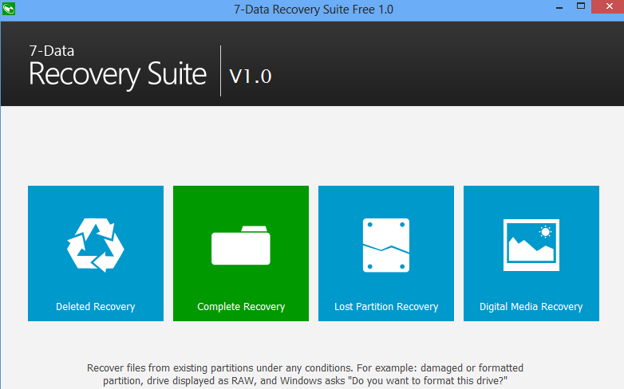Click the white folder icon
Viewport: 624px width, 389px height.
click(240, 246)
